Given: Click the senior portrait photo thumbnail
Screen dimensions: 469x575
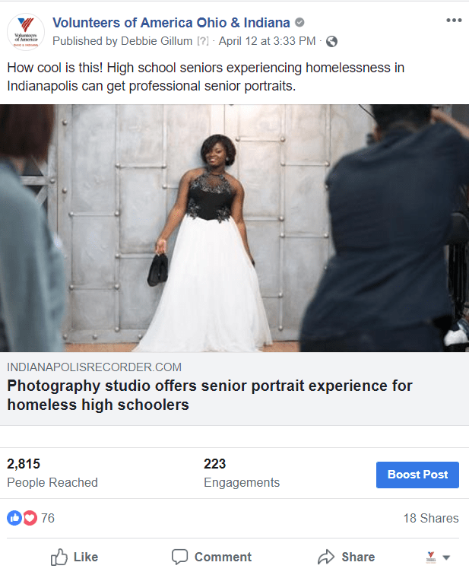Looking at the screenshot, I should point(234,227).
